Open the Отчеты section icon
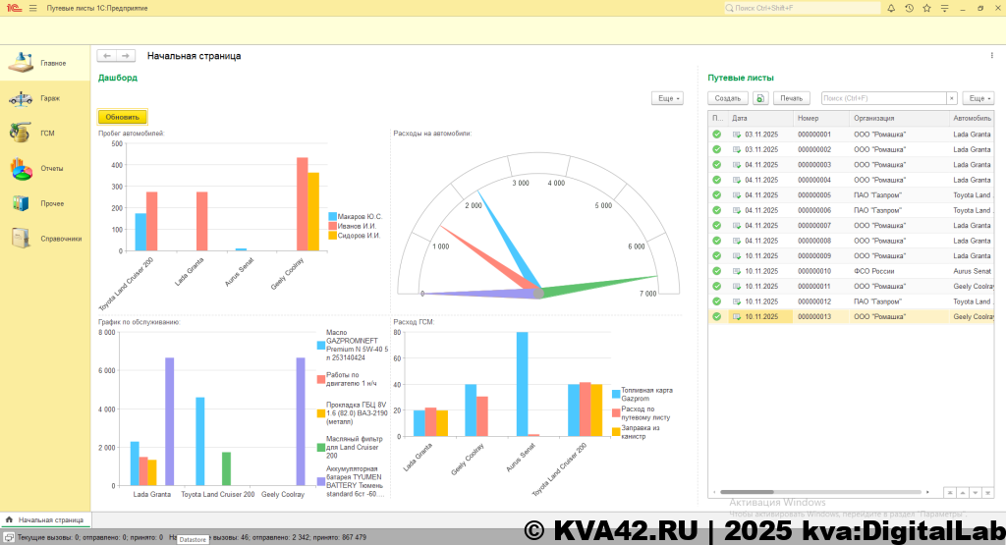Viewport: 1006px width, 545px height. click(22, 169)
